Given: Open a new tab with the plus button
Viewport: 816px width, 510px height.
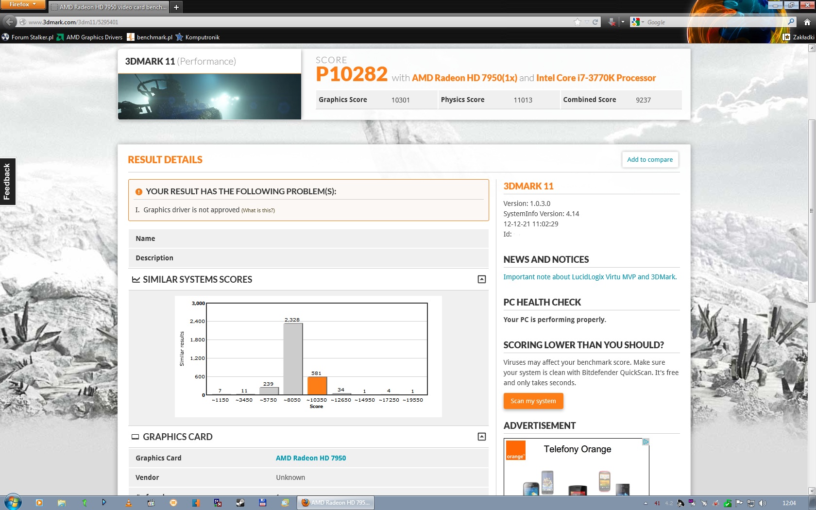Looking at the screenshot, I should pyautogui.click(x=176, y=7).
